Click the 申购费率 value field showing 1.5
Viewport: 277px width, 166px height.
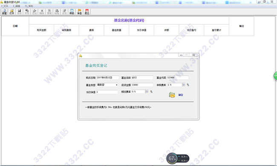point(175,85)
